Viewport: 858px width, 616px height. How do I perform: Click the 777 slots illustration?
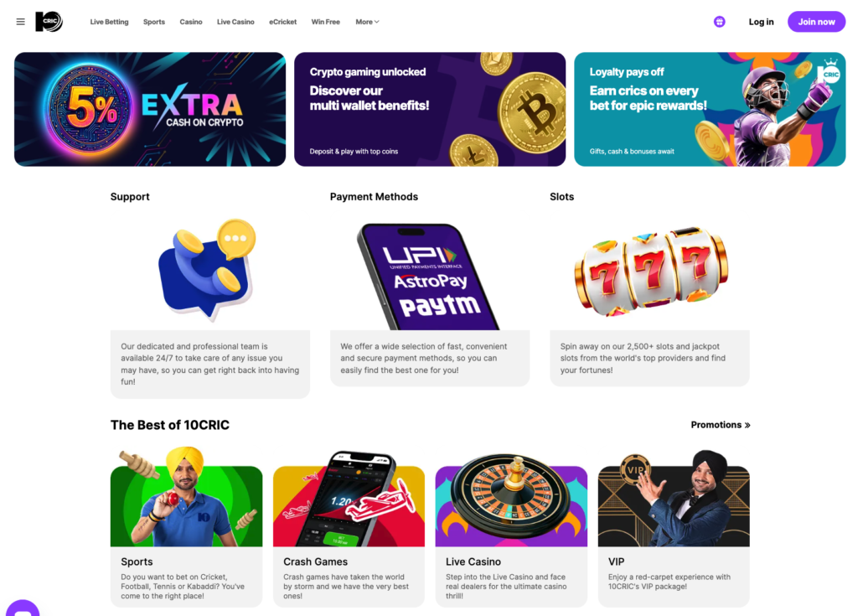tap(650, 272)
